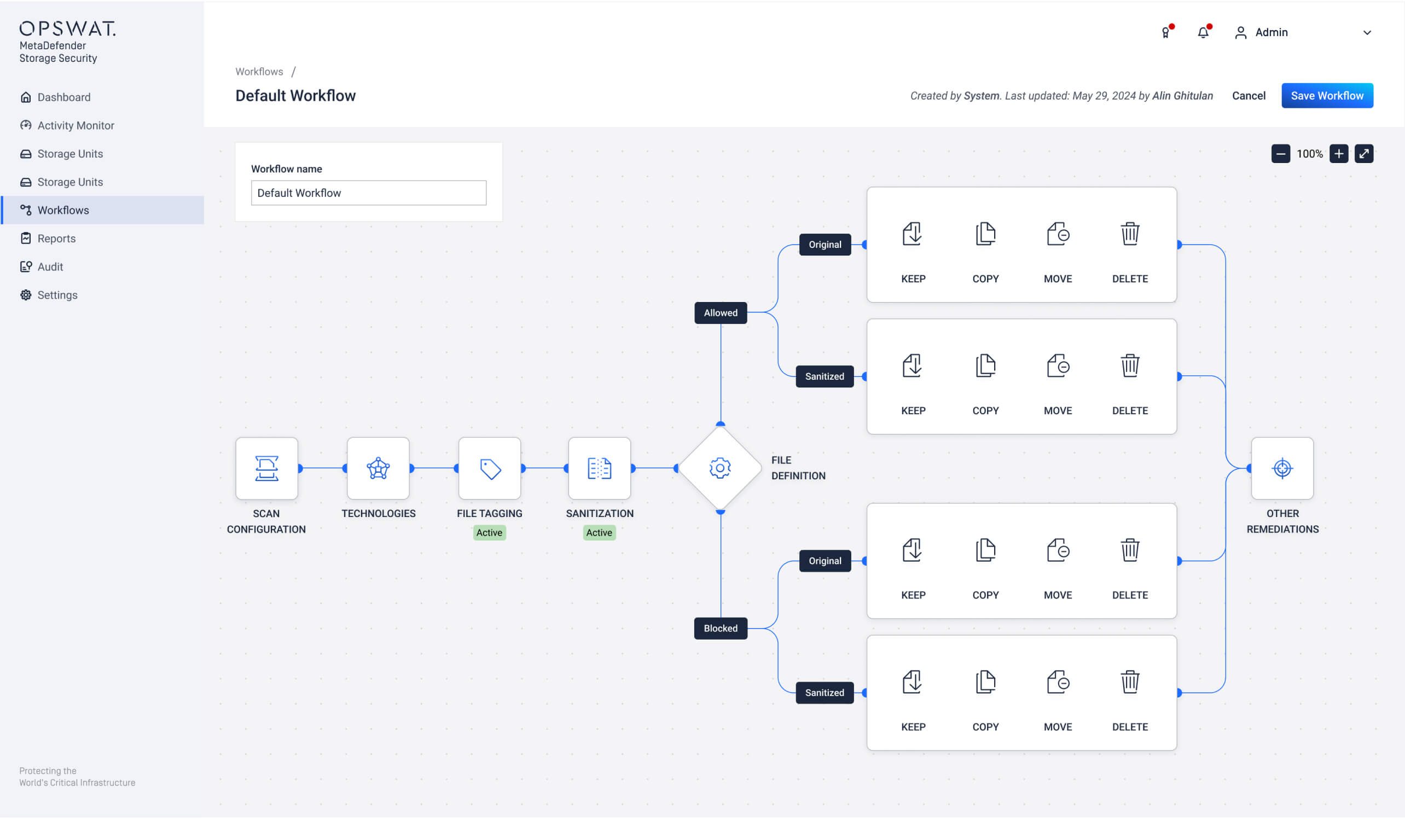
Task: Expand the Admin account dropdown
Action: pyautogui.click(x=1367, y=32)
